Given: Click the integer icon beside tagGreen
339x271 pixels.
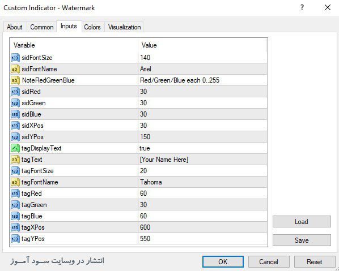Looking at the screenshot, I should pyautogui.click(x=15, y=205).
